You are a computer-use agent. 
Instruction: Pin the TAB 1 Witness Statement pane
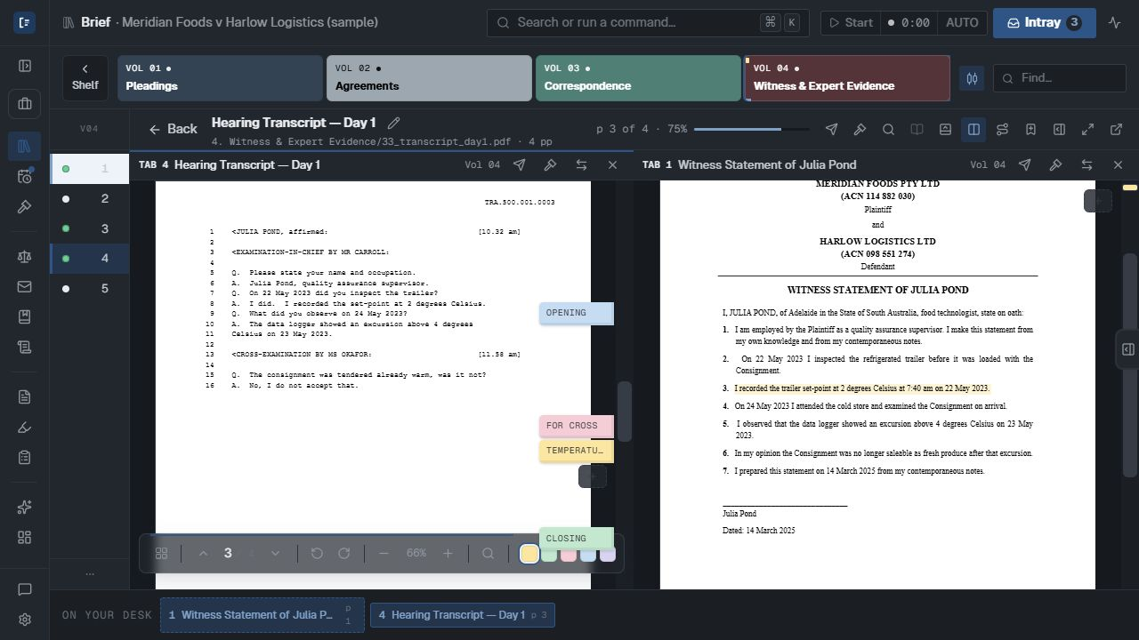tap(1055, 164)
